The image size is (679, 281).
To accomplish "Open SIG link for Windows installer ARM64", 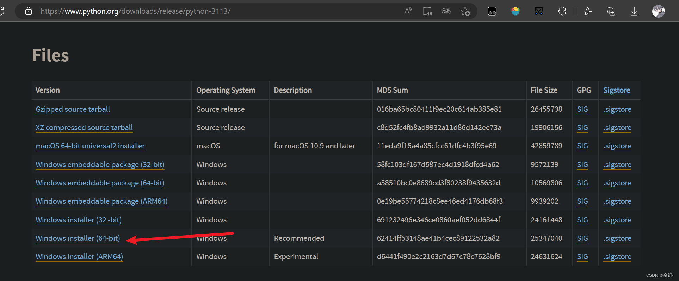I will pos(582,257).
